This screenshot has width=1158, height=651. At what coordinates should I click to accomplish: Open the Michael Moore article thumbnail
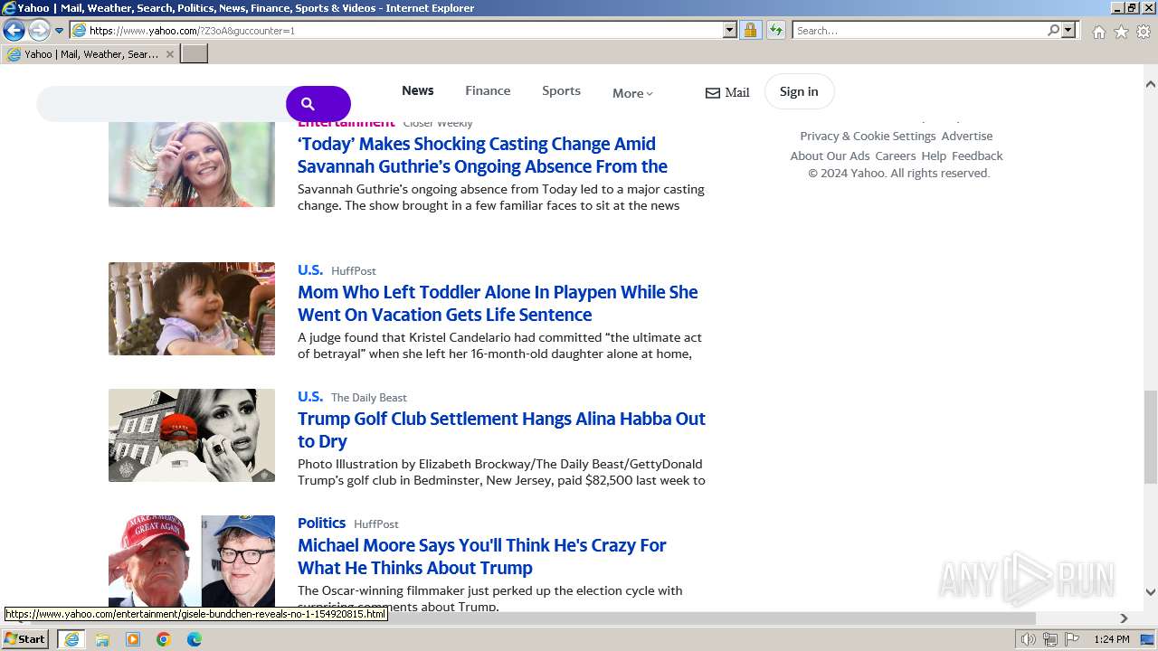coord(192,561)
